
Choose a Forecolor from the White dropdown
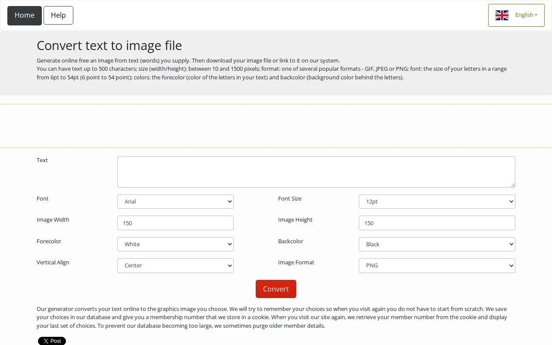[176, 244]
